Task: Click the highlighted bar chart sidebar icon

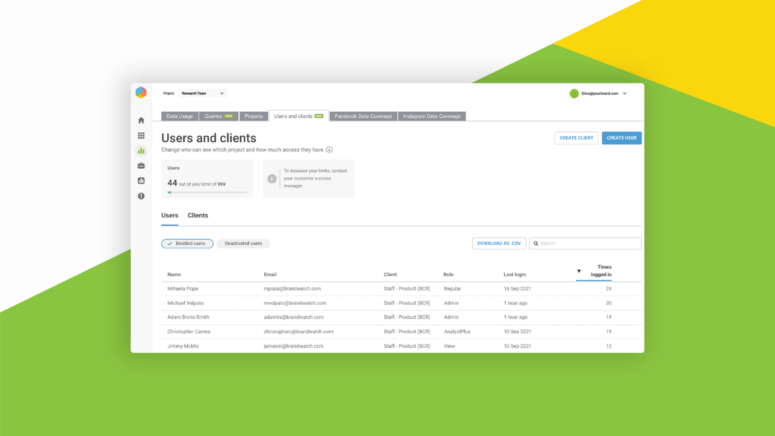Action: [141, 150]
